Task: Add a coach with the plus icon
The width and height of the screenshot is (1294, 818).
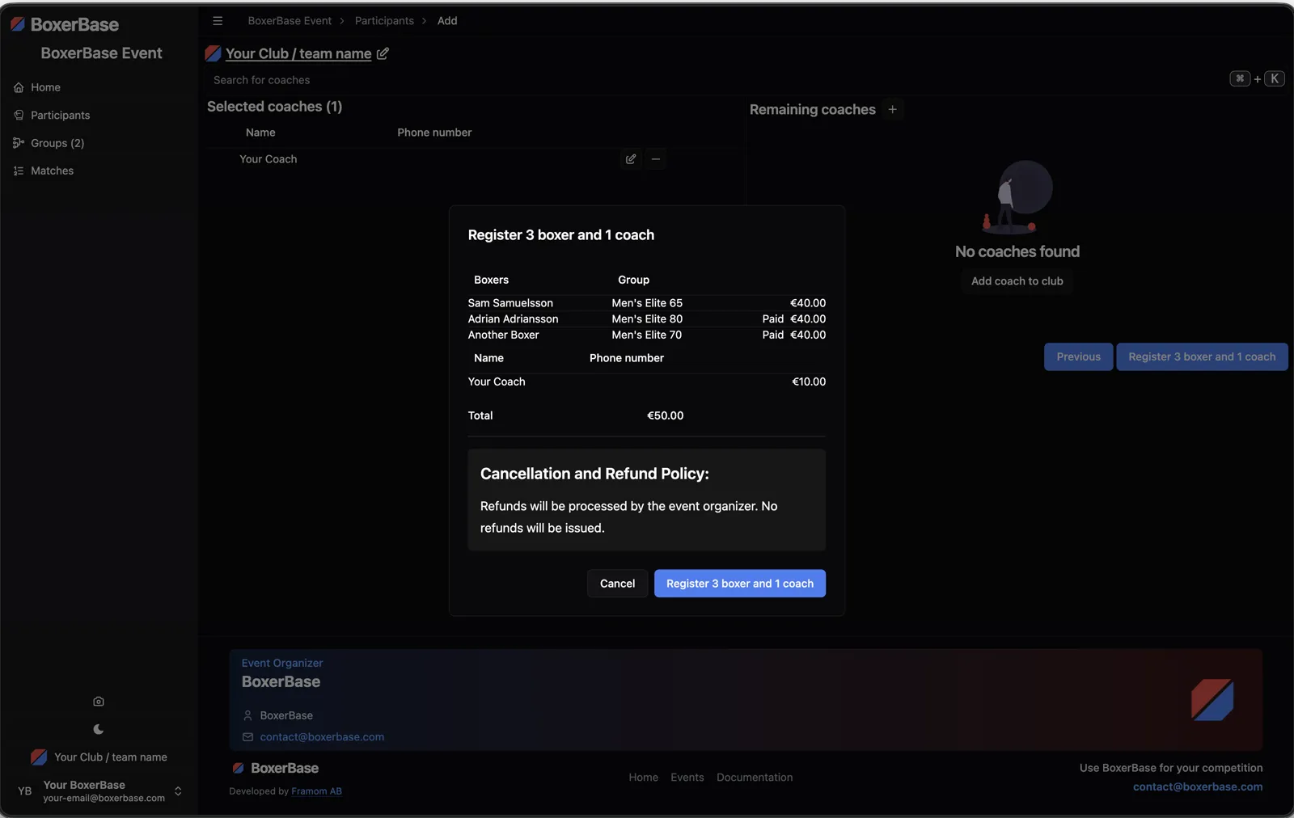Action: pyautogui.click(x=892, y=109)
